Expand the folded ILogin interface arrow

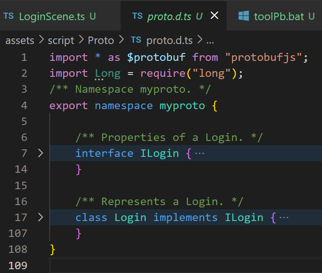[x=40, y=153]
